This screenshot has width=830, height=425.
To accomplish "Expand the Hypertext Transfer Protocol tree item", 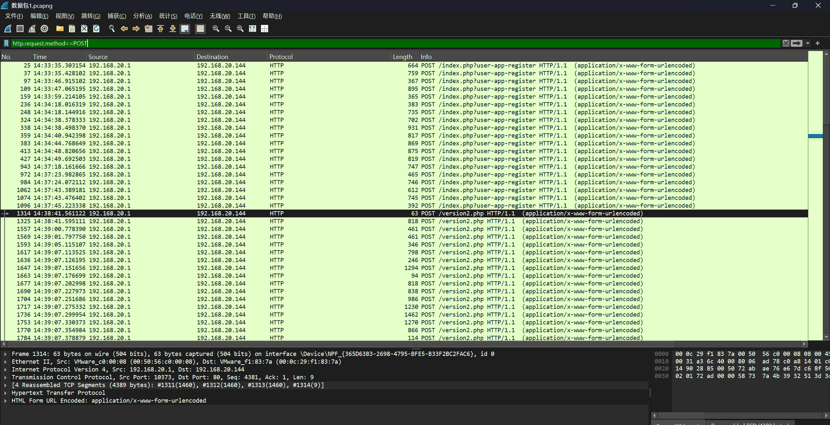I will pos(6,393).
